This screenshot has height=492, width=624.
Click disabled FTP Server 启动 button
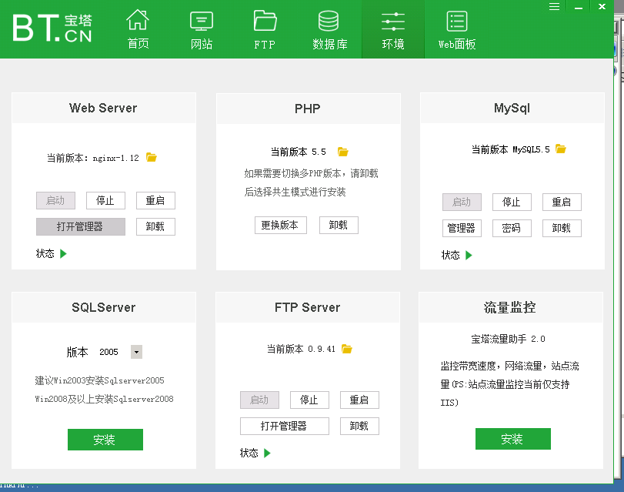(x=259, y=400)
